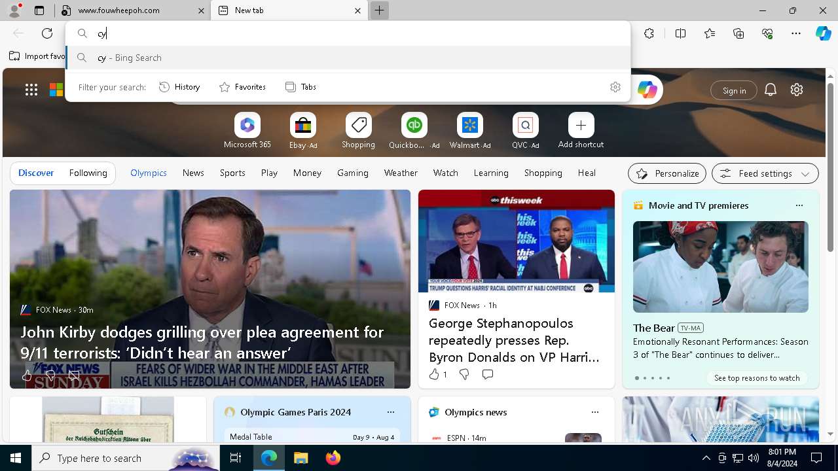Open the Quickbooks shortcut tile
The image size is (838, 471).
414,131
